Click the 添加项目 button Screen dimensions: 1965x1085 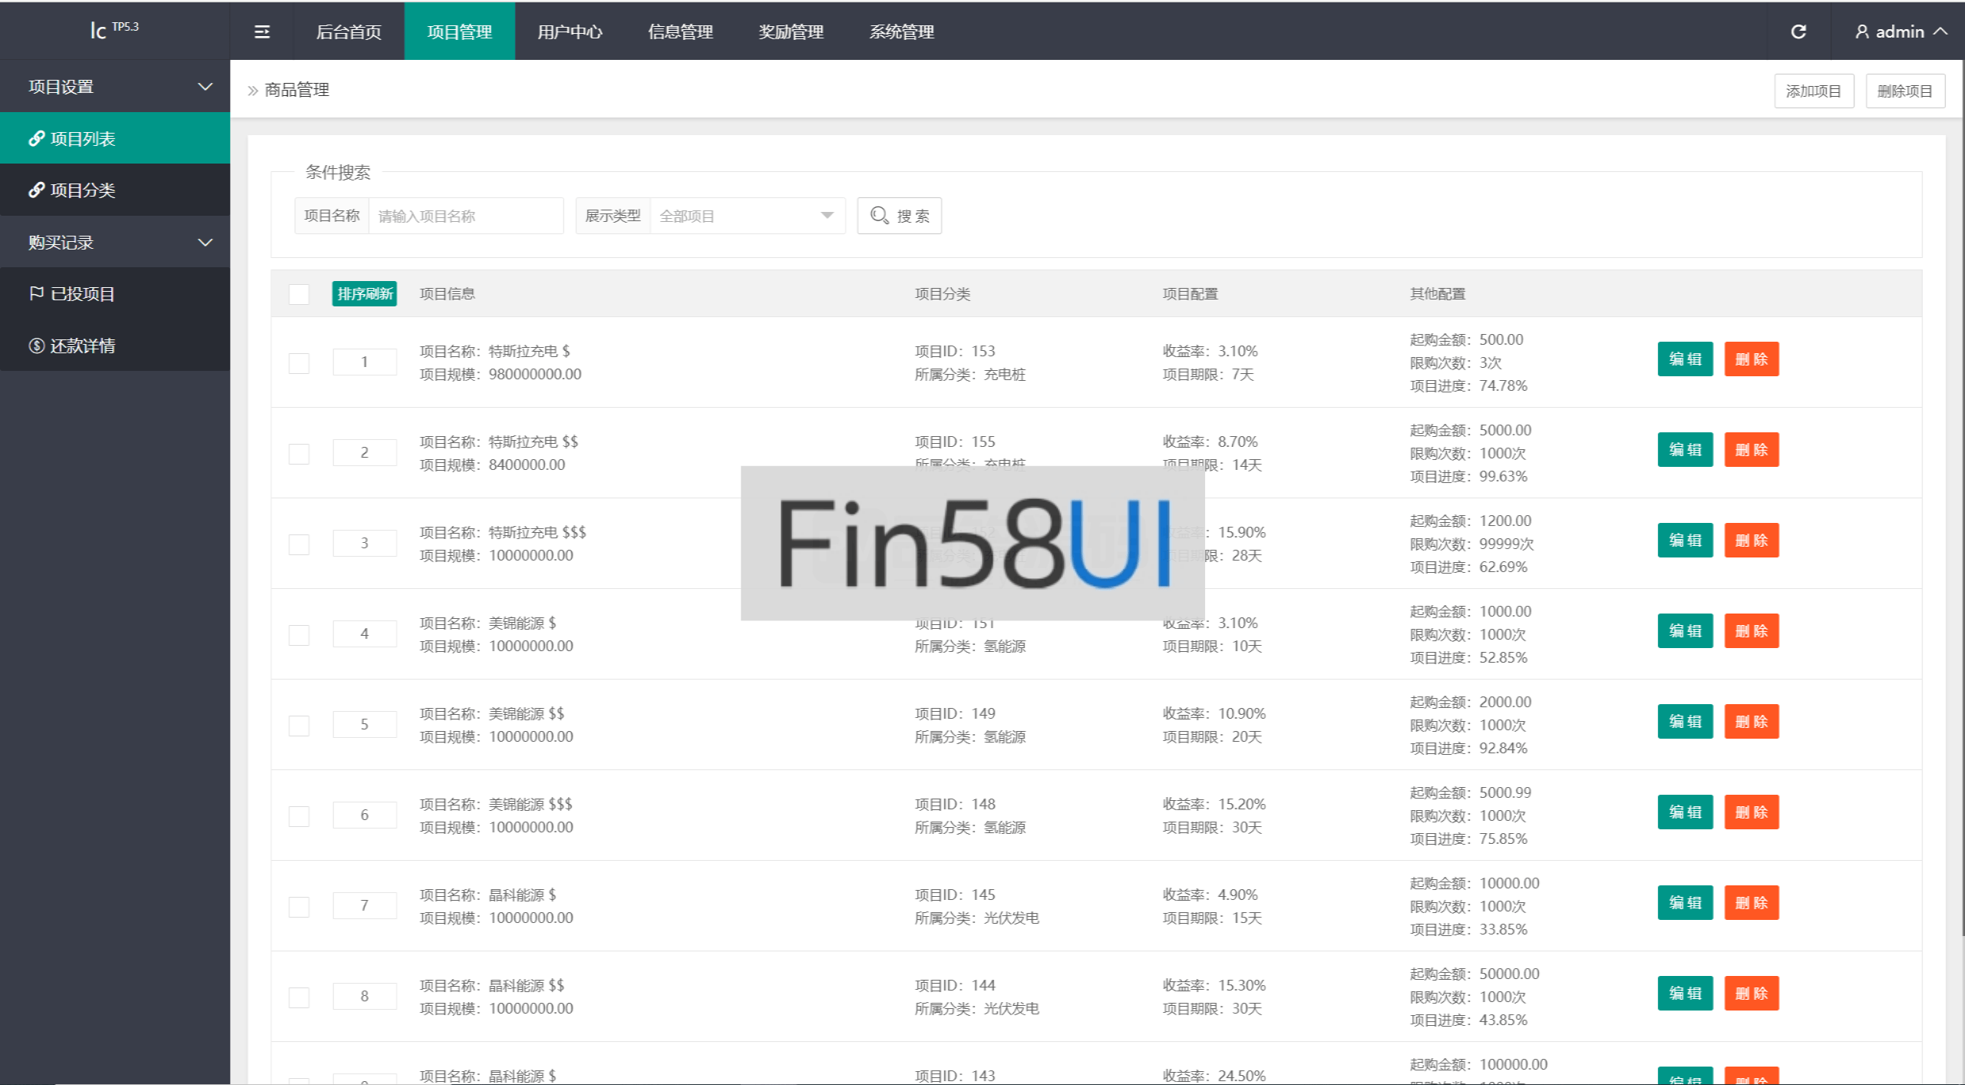click(1813, 91)
